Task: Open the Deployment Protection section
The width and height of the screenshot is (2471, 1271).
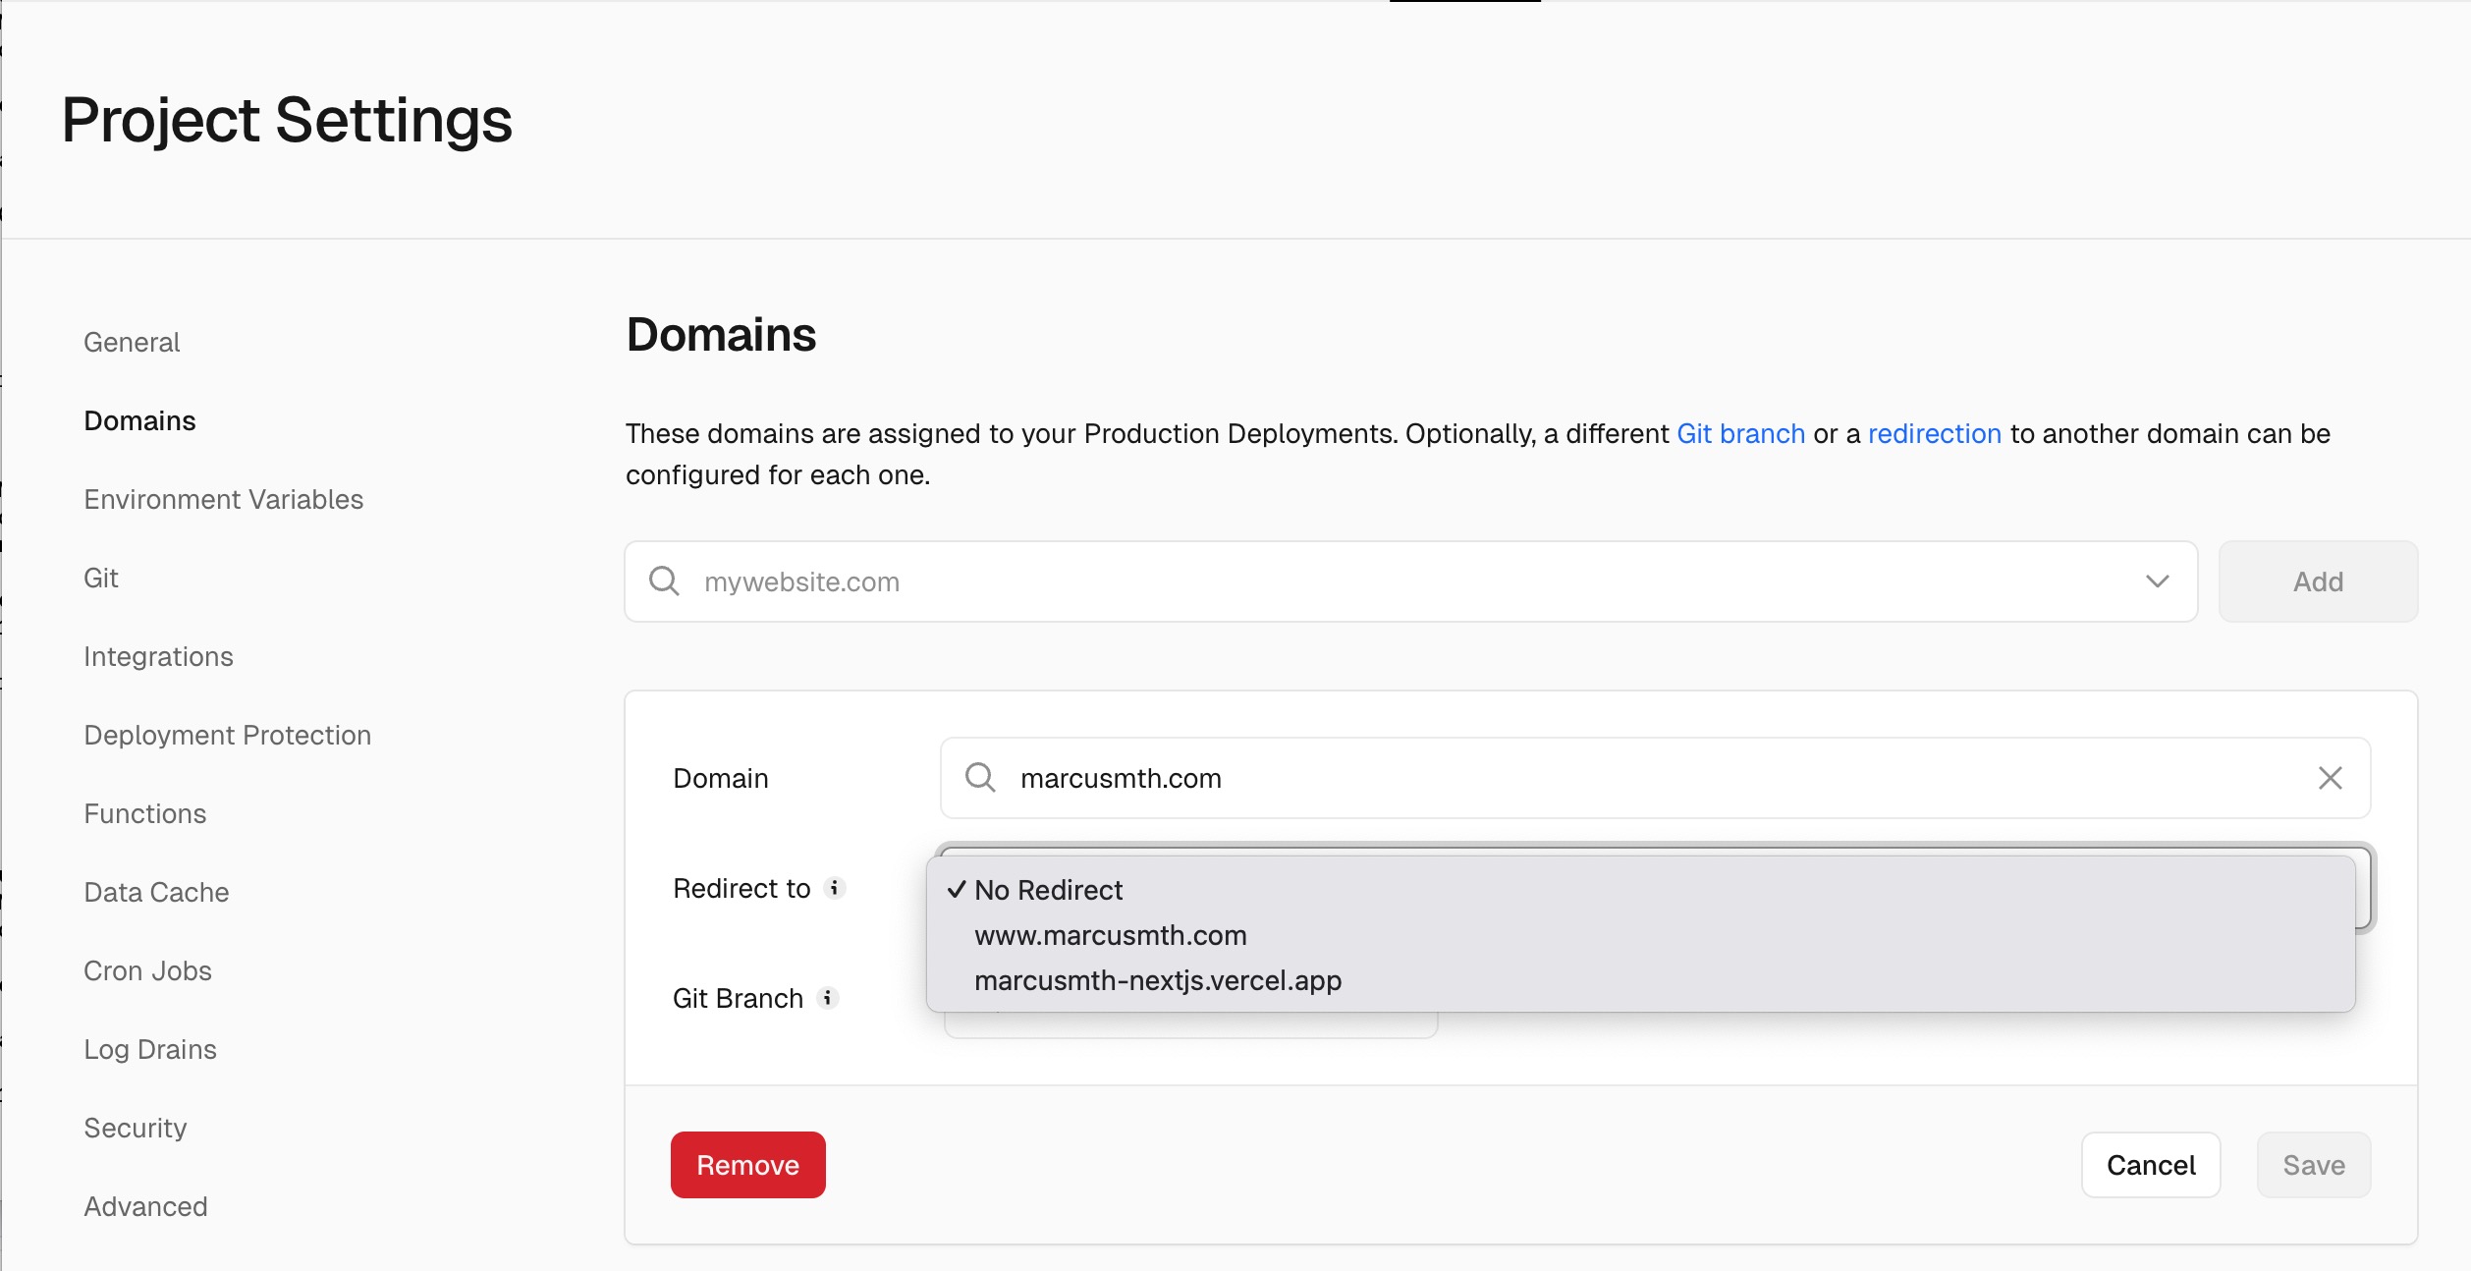Action: click(x=227, y=735)
